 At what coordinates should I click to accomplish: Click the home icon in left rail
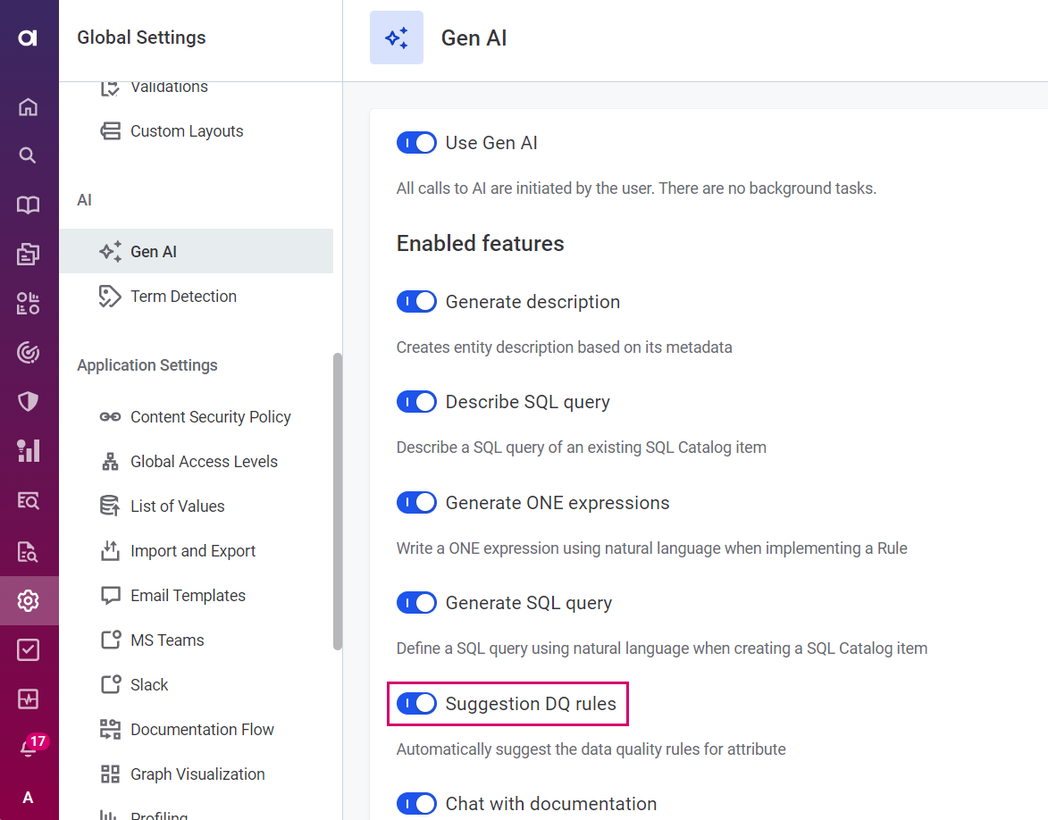(29, 107)
